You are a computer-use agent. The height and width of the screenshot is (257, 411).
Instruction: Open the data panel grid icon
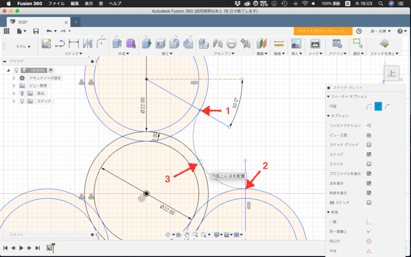click(6, 31)
